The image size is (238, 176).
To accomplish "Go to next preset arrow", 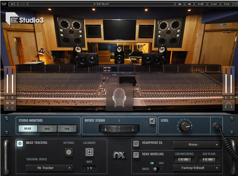I will click(x=189, y=4).
